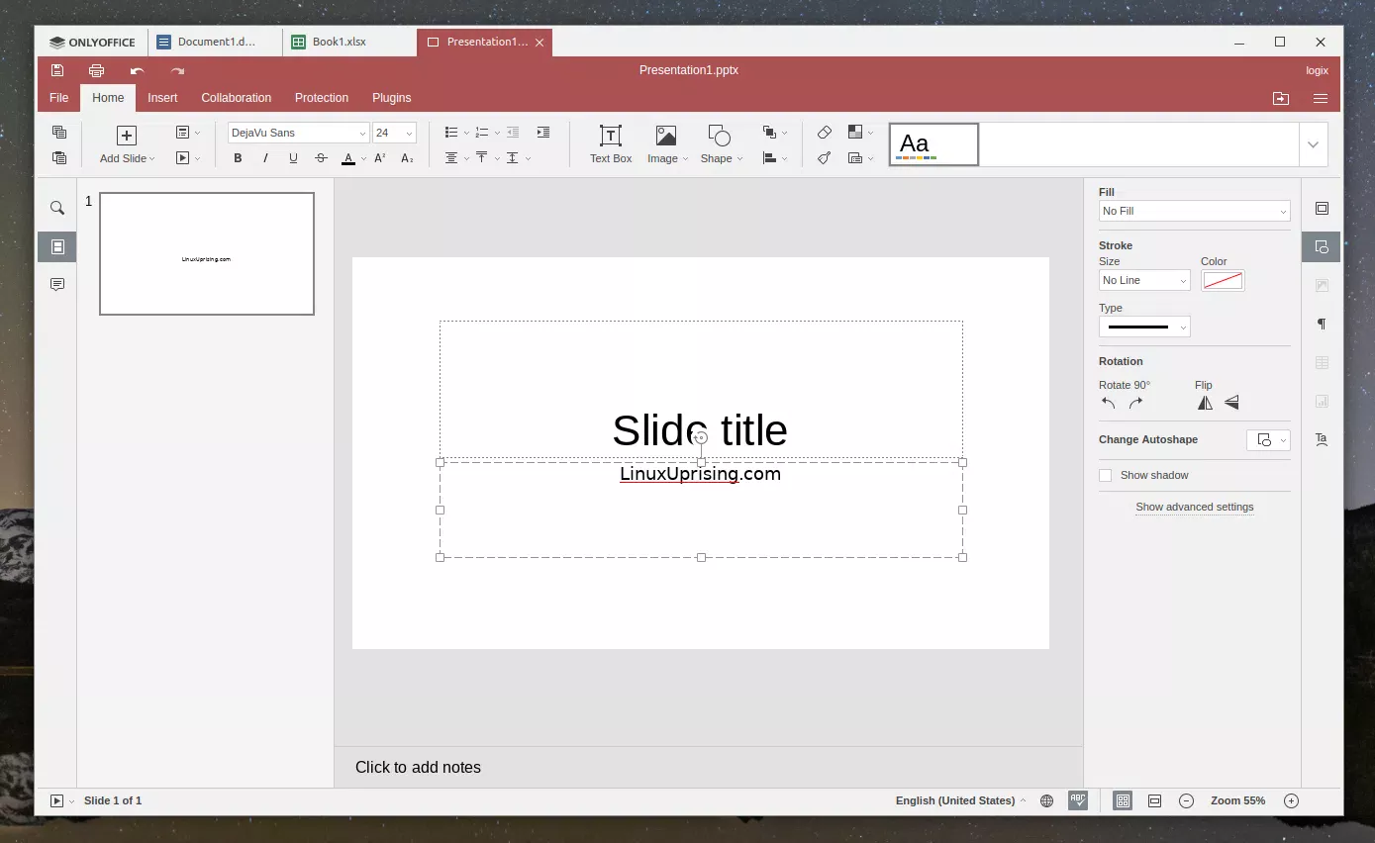Toggle underline formatting
The image size is (1375, 843).
(x=293, y=158)
